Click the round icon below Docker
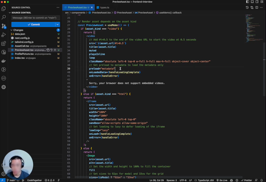Screen dimensions: 266x182 (x=4, y=69)
